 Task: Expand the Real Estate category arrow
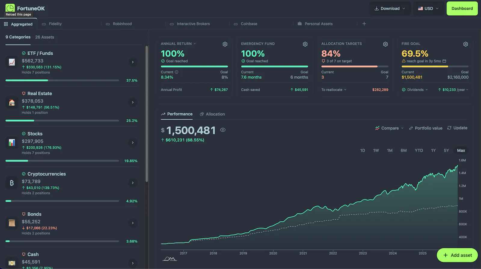pyautogui.click(x=133, y=102)
